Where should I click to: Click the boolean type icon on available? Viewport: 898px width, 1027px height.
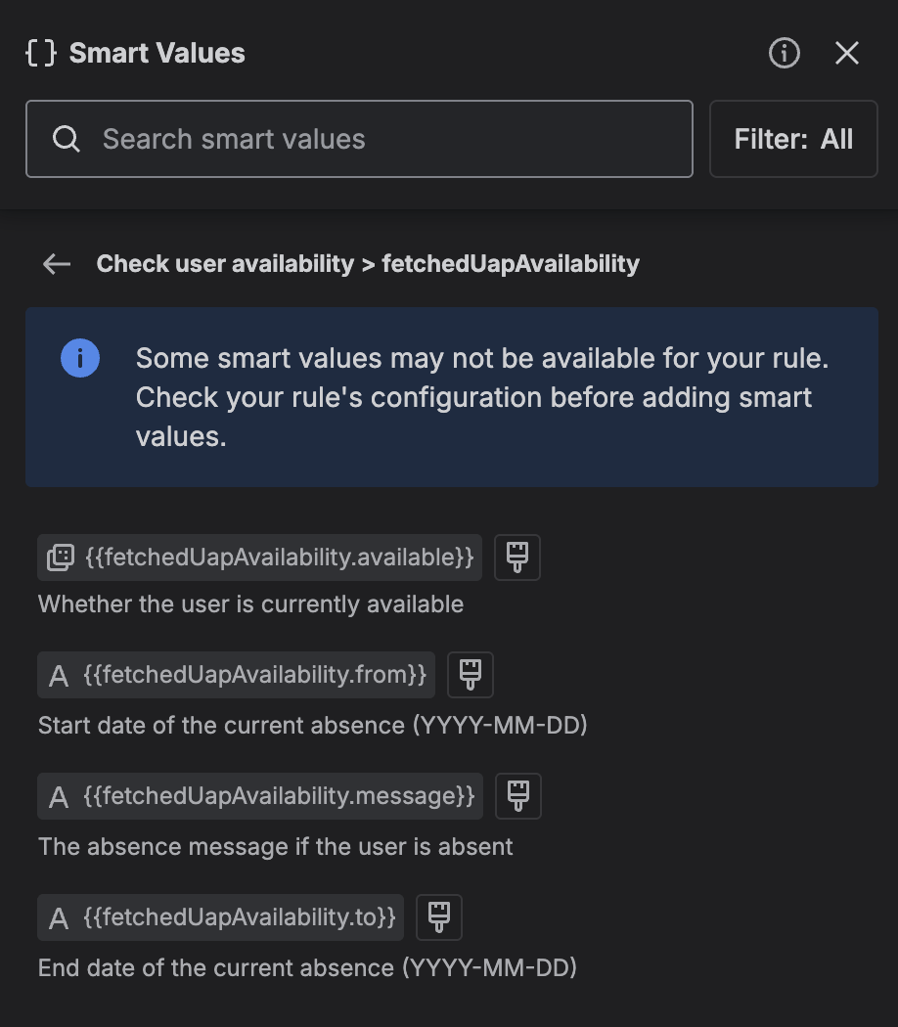tap(60, 557)
